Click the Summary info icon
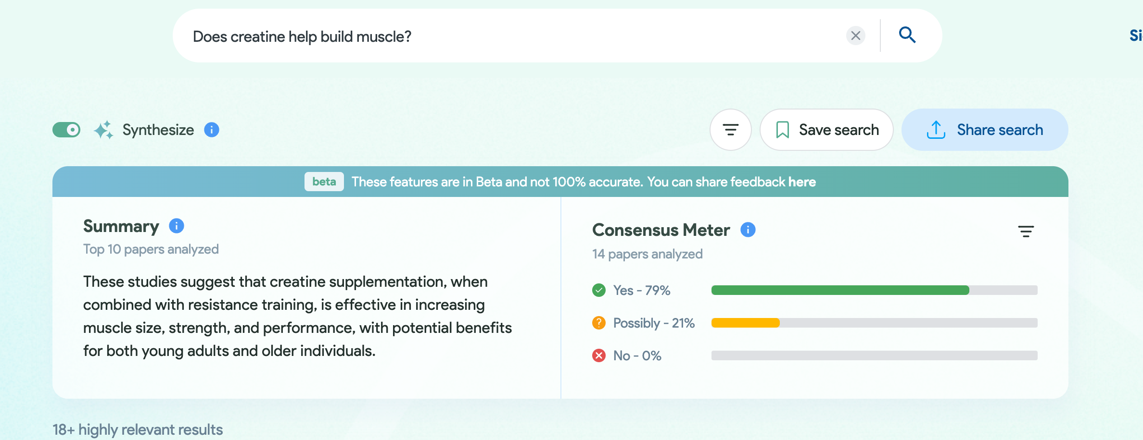 point(176,226)
